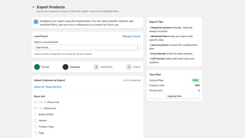Click the Preset Limit value 3

click(x=199, y=90)
